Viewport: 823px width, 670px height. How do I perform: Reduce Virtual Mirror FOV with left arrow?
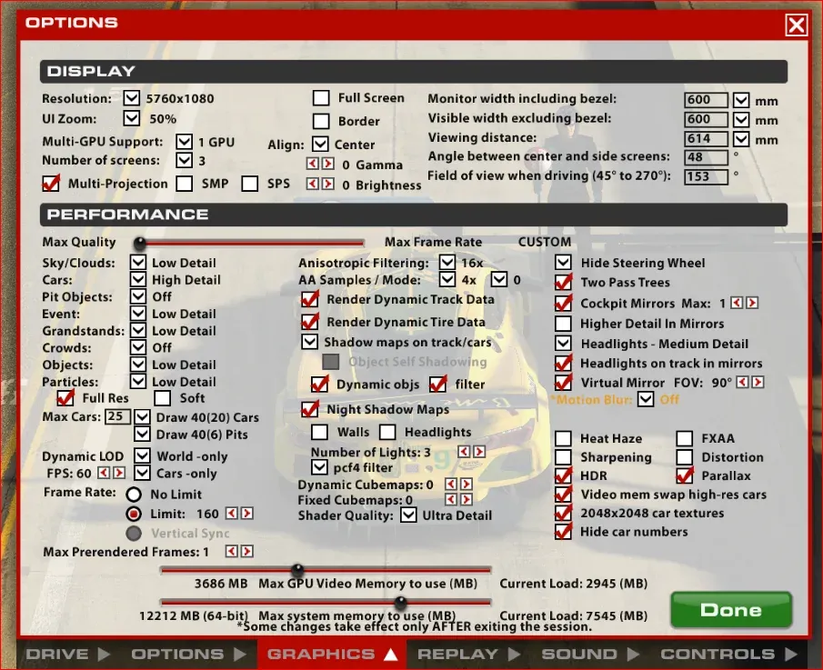(742, 382)
